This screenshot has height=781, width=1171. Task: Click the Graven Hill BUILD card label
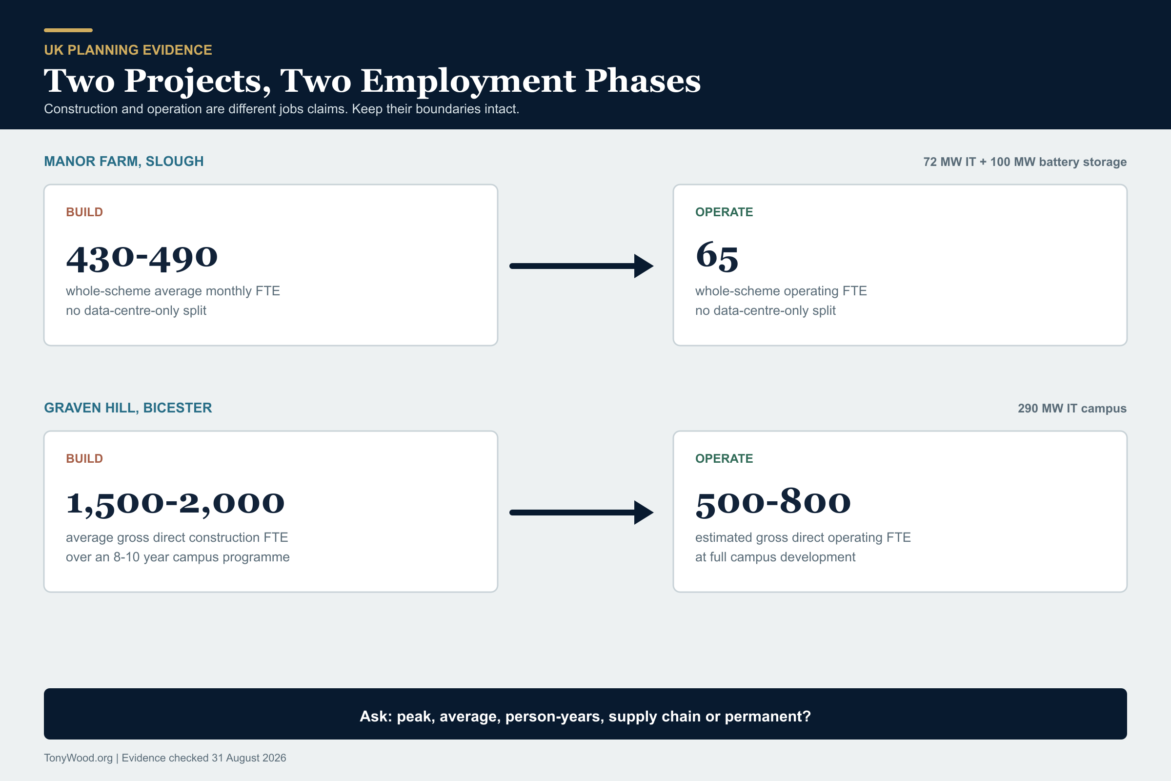pos(84,459)
